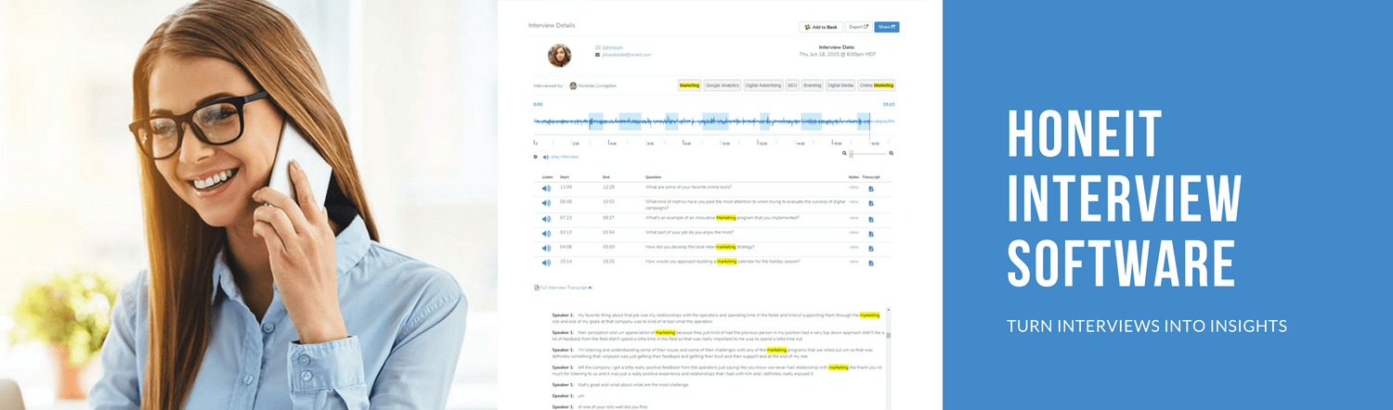Listen to the 03:13 enjoy the most answer
Image resolution: width=1393 pixels, height=410 pixels.
pos(546,234)
